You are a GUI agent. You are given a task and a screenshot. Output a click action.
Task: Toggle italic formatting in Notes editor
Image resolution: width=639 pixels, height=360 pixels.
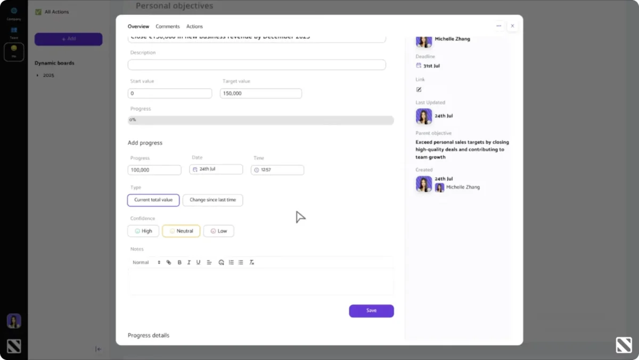click(189, 263)
